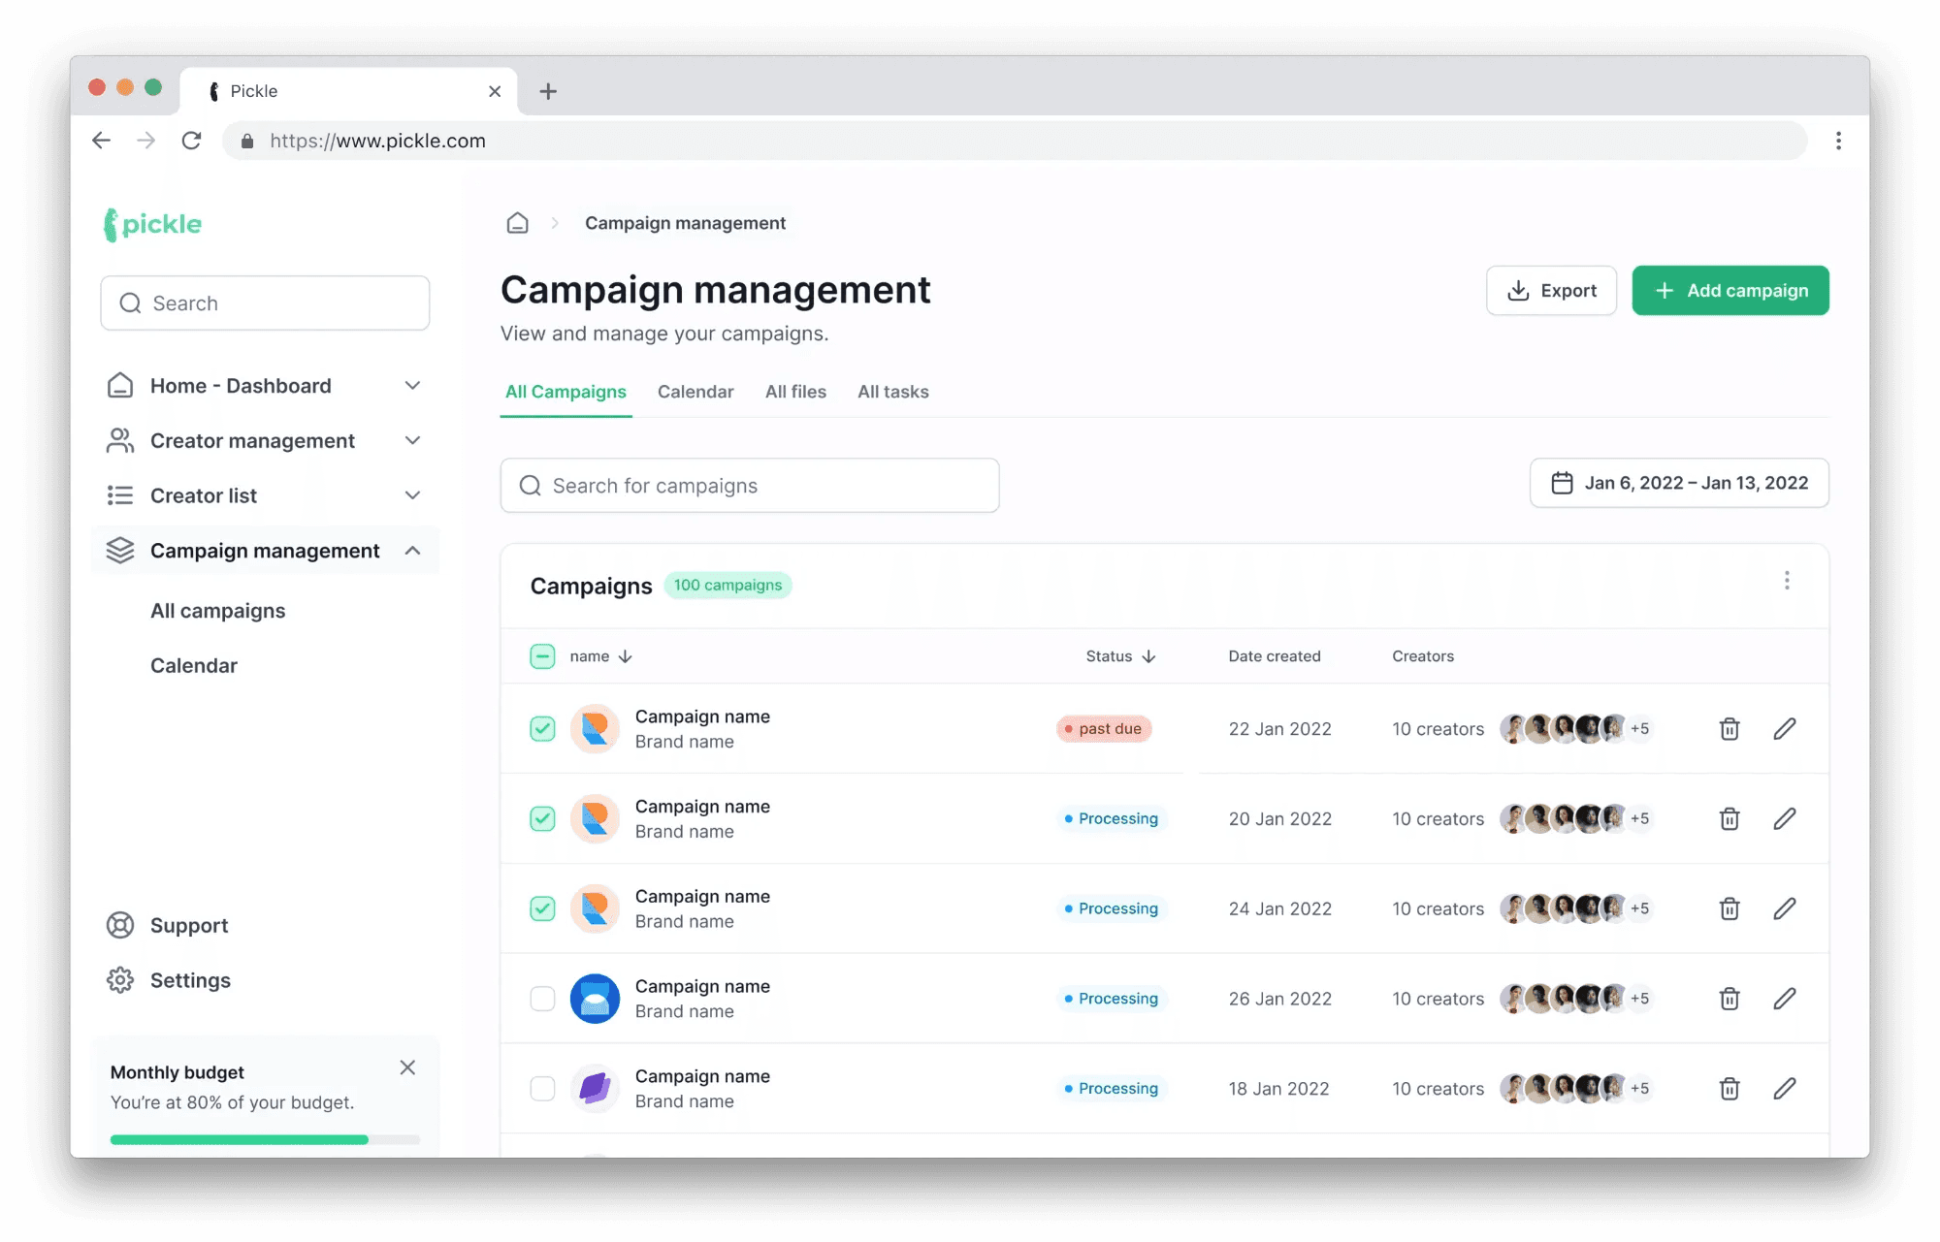Click trash icon for 18 Jan 2022 campaign
Viewport: 1940px width, 1242px height.
[1730, 1089]
